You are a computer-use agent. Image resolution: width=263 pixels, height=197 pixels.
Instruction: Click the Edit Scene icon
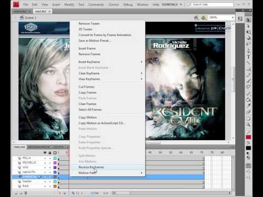(196, 18)
